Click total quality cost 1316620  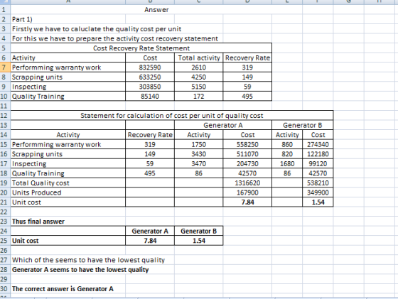click(x=247, y=183)
